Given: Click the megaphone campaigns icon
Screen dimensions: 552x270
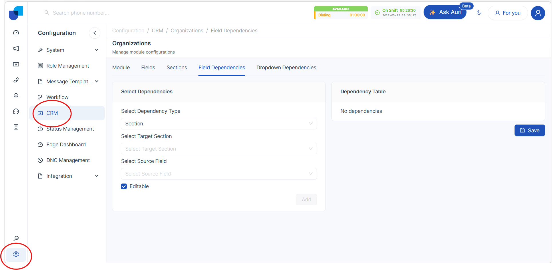Looking at the screenshot, I should pyautogui.click(x=16, y=48).
